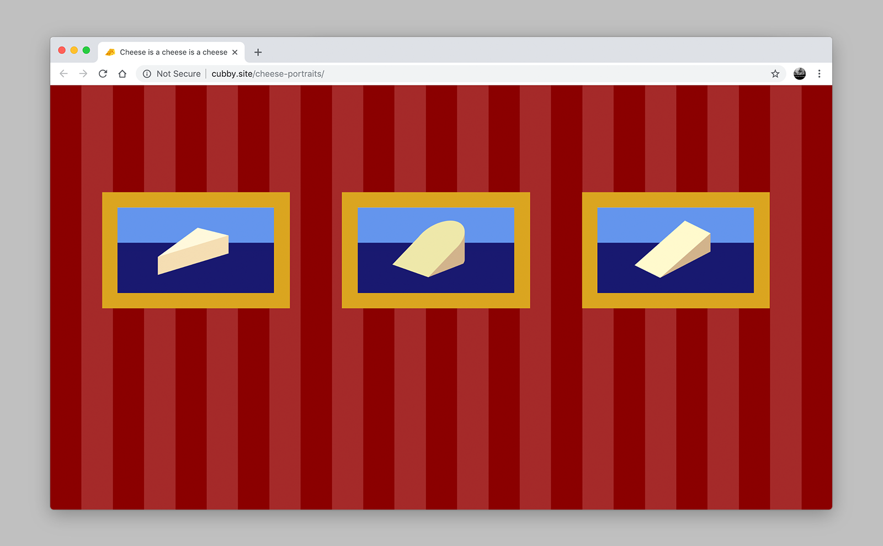Open a new tab with plus button

tap(258, 52)
